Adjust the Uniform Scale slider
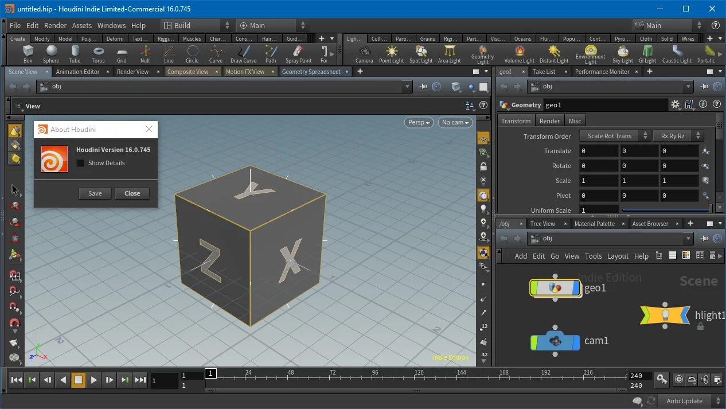This screenshot has width=726, height=409. 665,211
